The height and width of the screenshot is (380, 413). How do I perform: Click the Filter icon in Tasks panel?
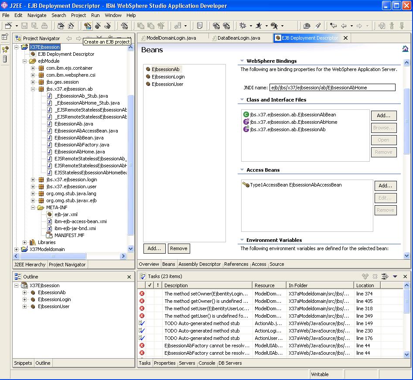point(385,276)
